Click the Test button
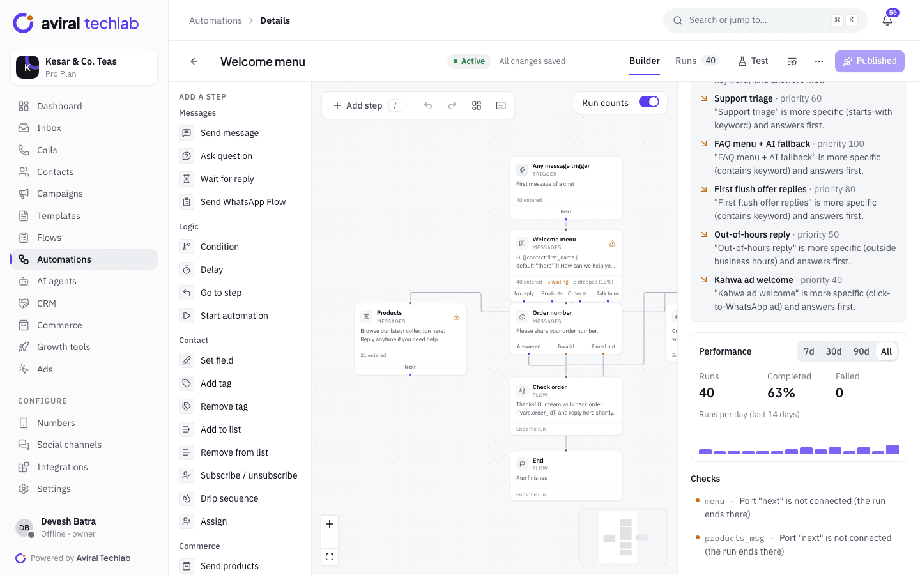This screenshot has height=575, width=920. (x=753, y=61)
